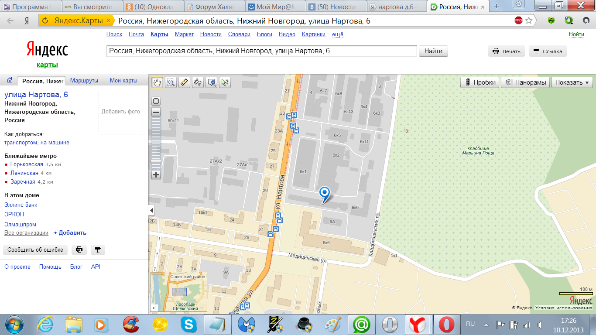The width and height of the screenshot is (596, 335).
Task: Open the home tab icon in sidebar
Action: (10, 80)
